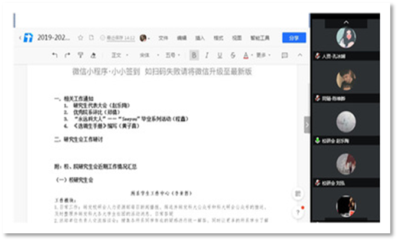Click the help question mark button

(298, 212)
